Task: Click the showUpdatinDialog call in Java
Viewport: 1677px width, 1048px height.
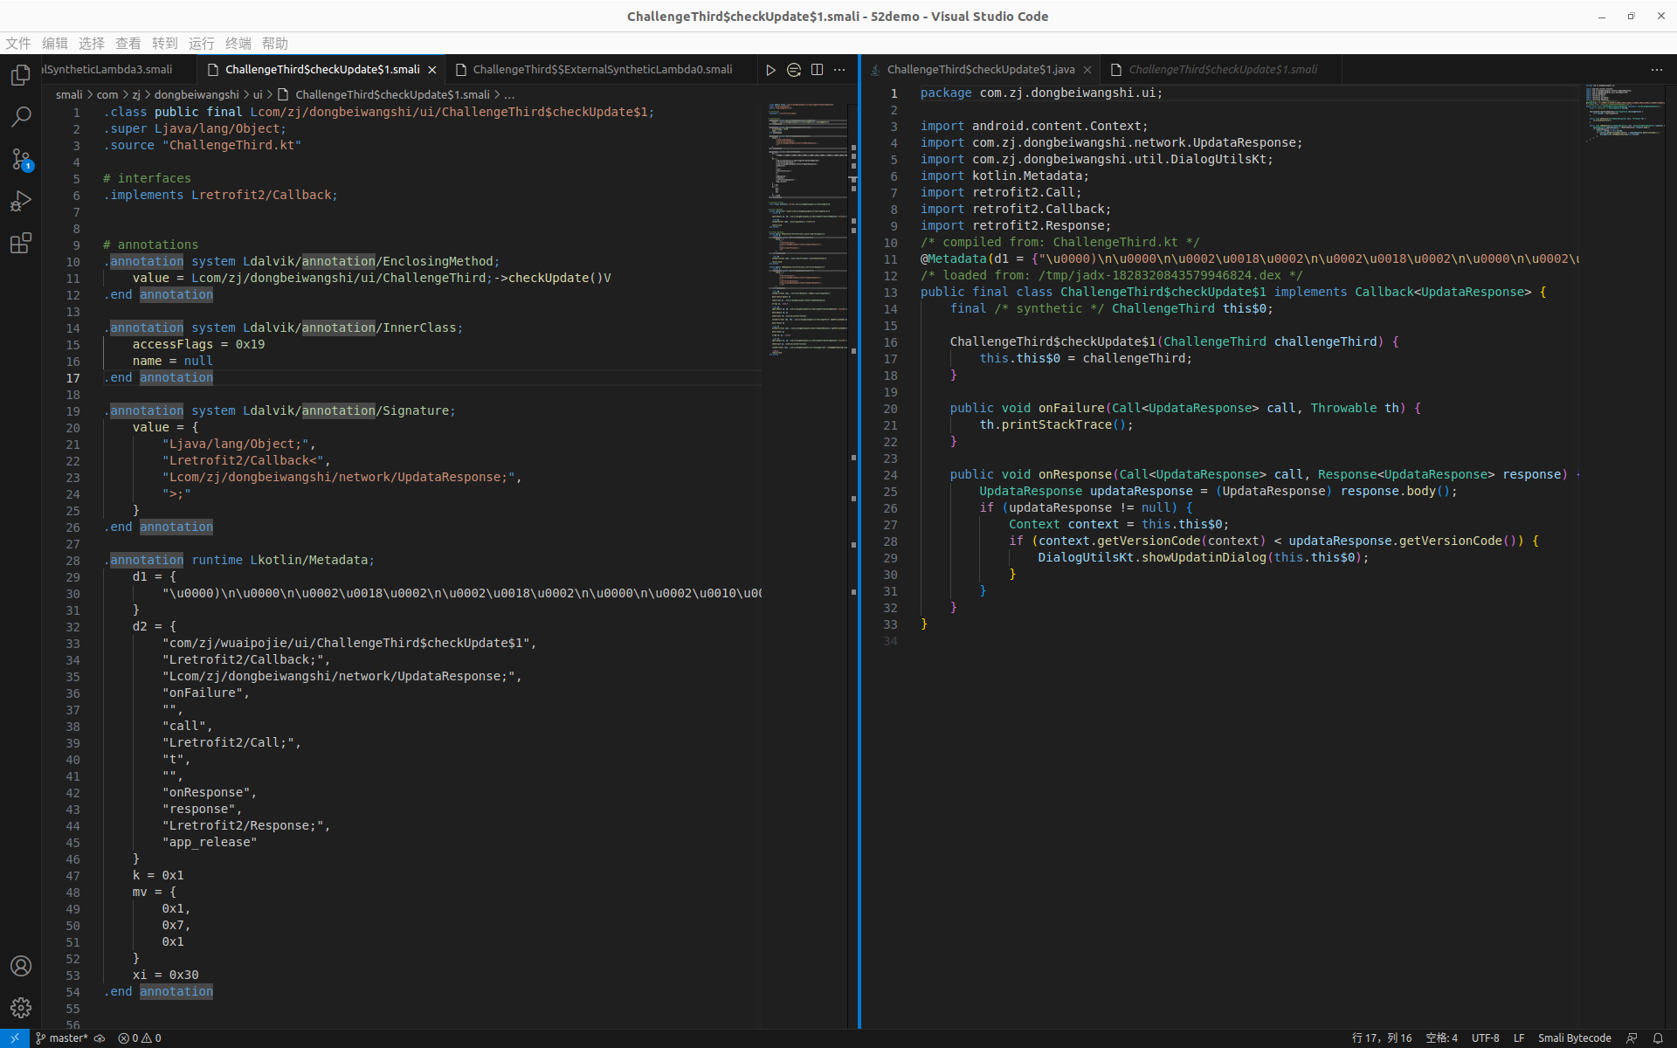Action: [1204, 558]
